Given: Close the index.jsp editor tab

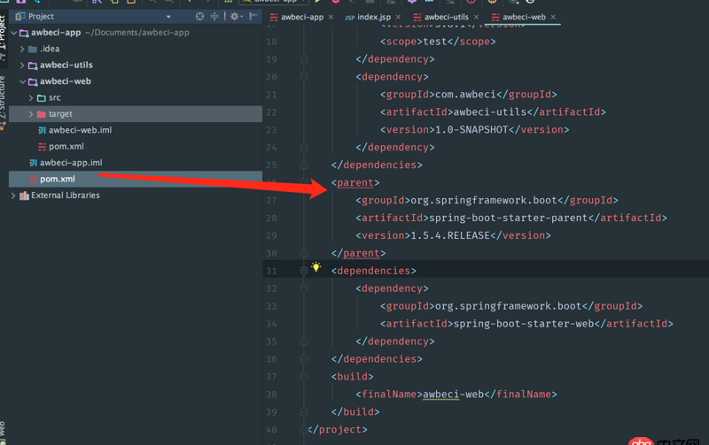Looking at the screenshot, I should (x=399, y=17).
